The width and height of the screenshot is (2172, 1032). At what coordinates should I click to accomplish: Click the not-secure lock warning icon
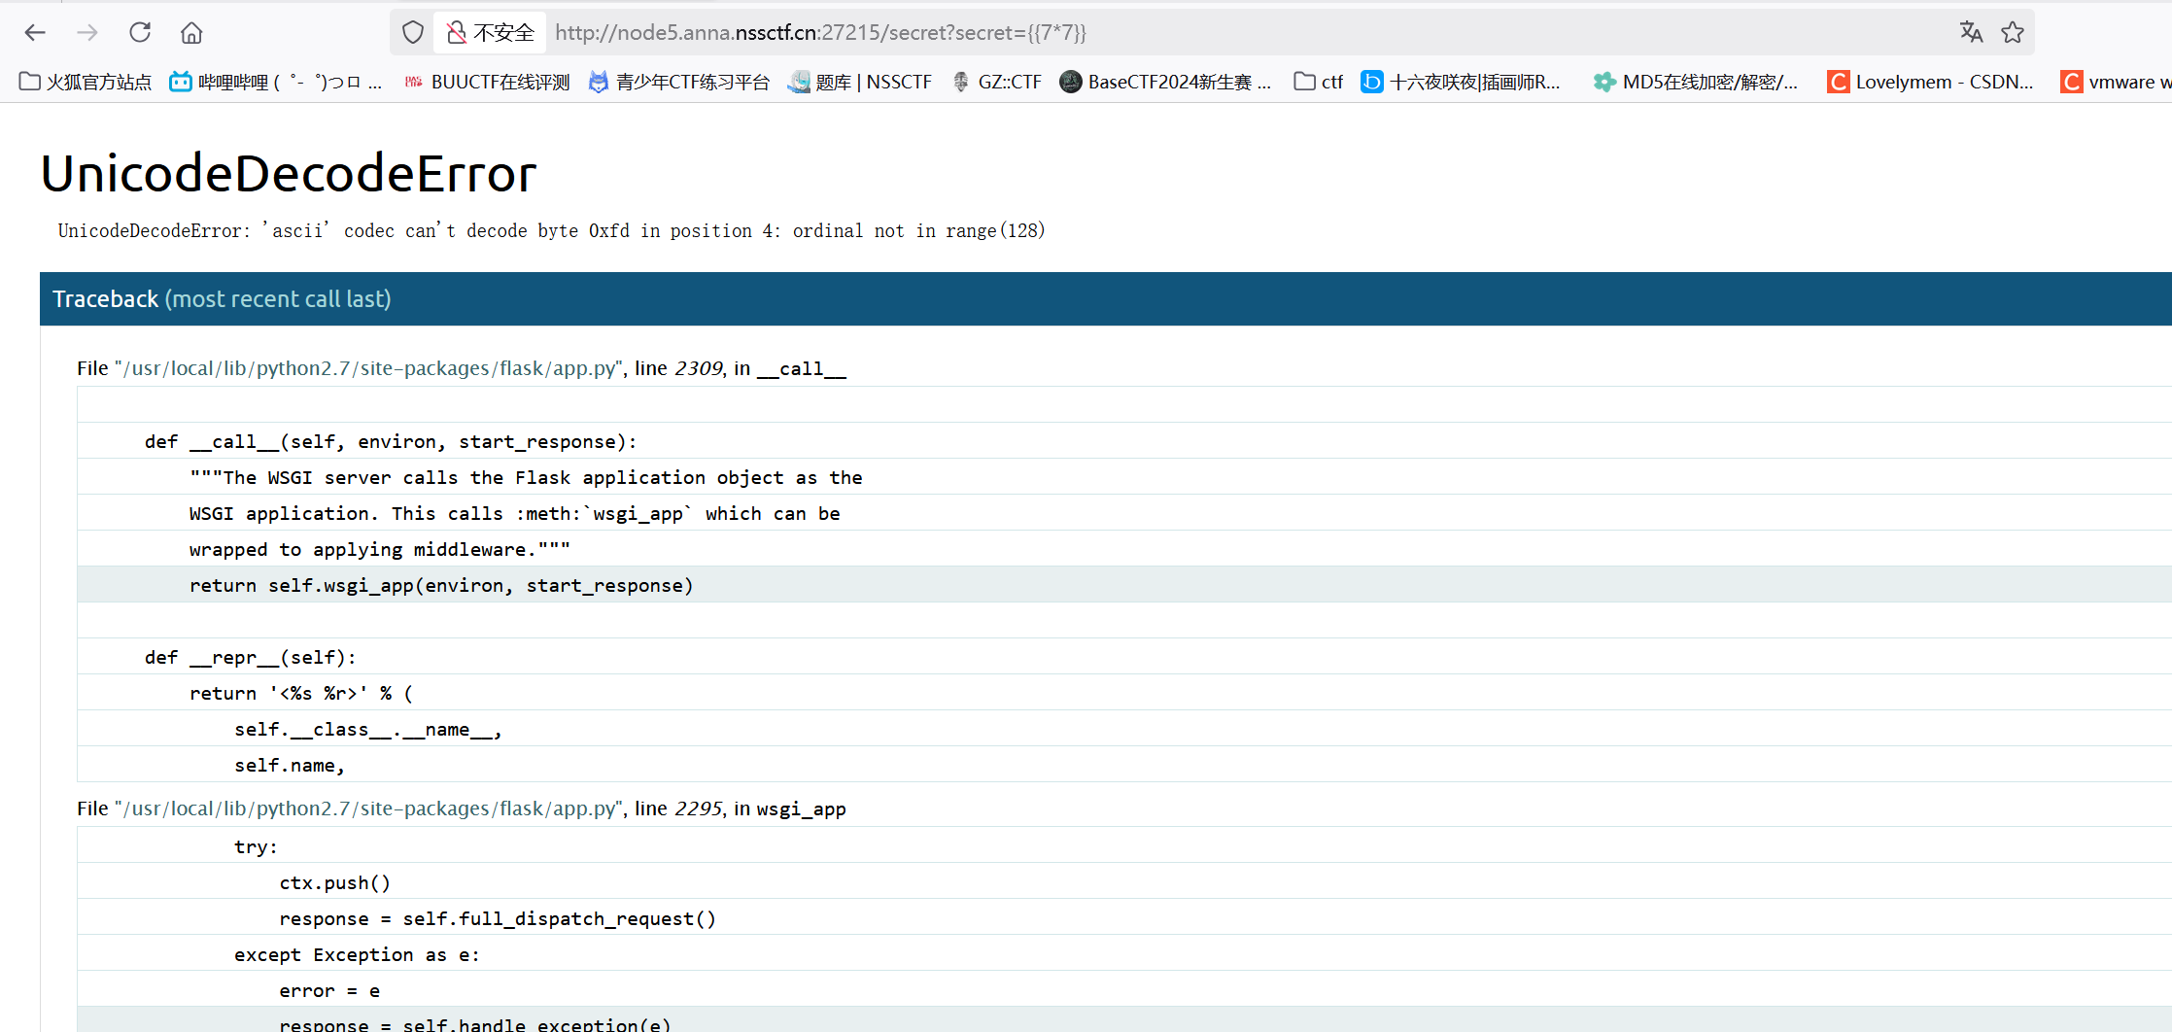pos(456,32)
